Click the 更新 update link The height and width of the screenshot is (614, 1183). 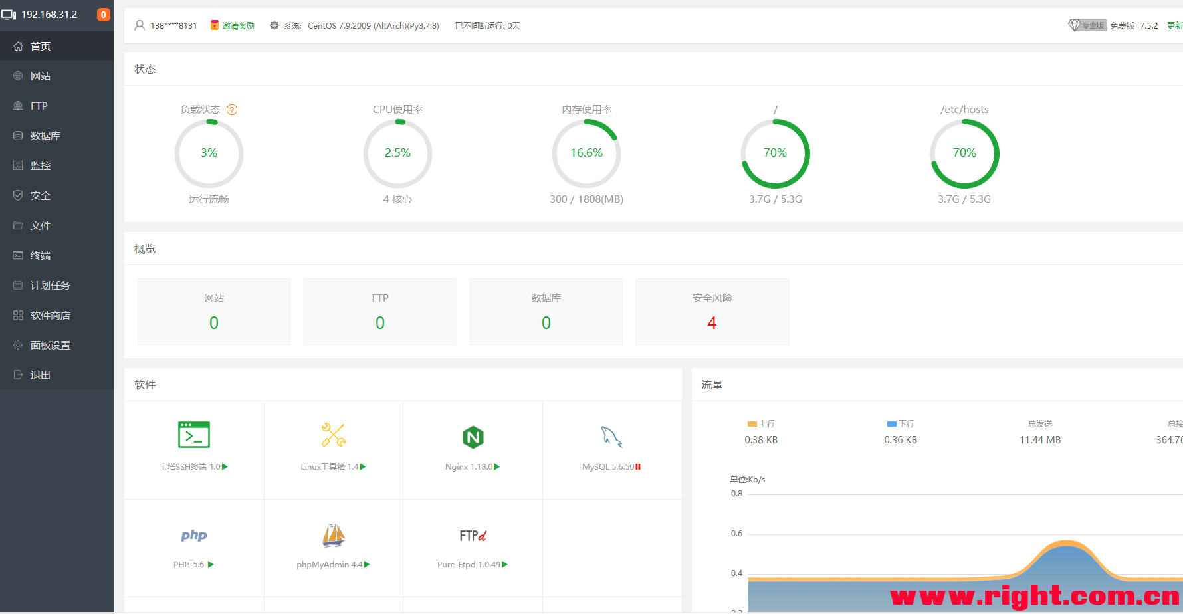click(x=1175, y=25)
